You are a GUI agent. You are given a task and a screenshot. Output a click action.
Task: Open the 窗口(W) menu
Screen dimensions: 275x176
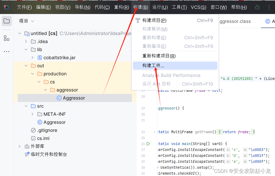click(219, 7)
